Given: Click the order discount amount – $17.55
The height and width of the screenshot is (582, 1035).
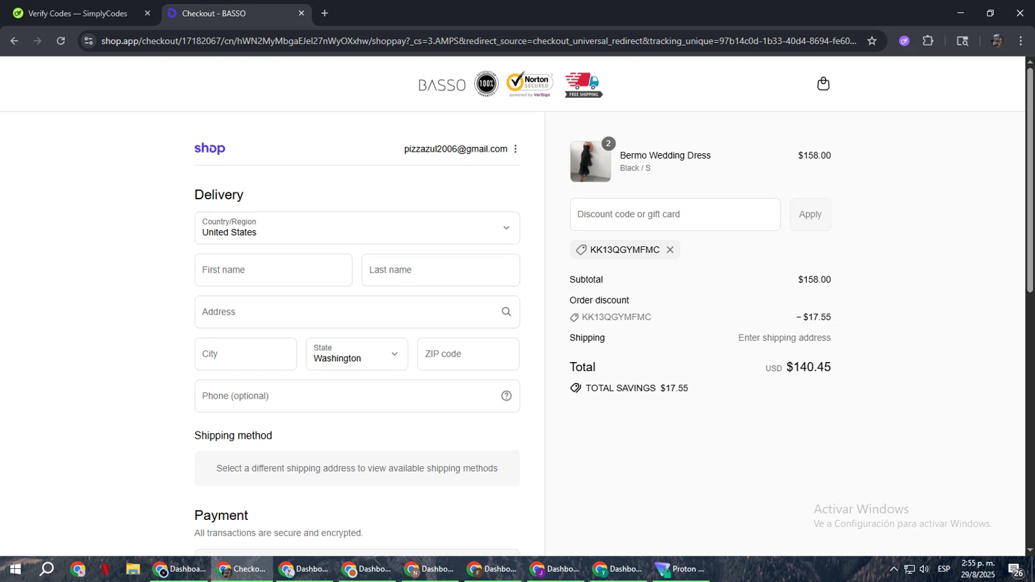Looking at the screenshot, I should pos(814,317).
